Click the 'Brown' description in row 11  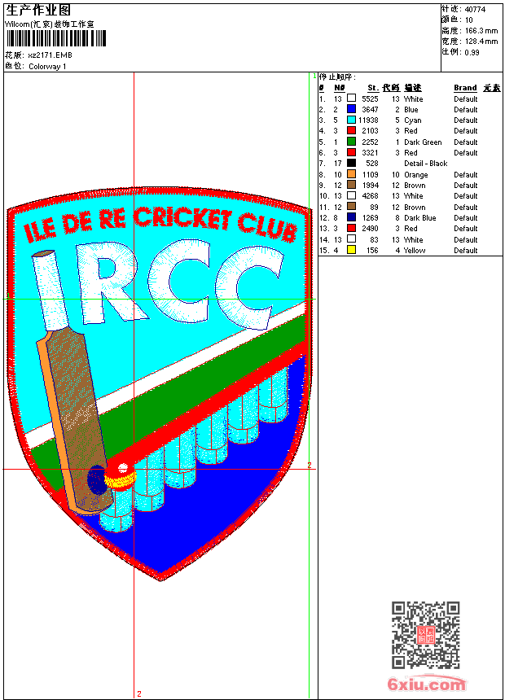point(415,208)
